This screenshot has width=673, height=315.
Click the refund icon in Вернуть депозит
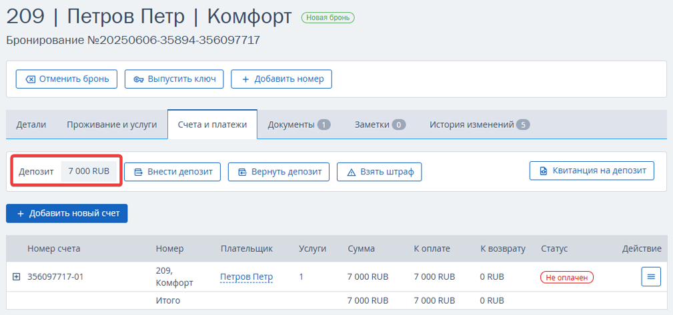pos(243,172)
